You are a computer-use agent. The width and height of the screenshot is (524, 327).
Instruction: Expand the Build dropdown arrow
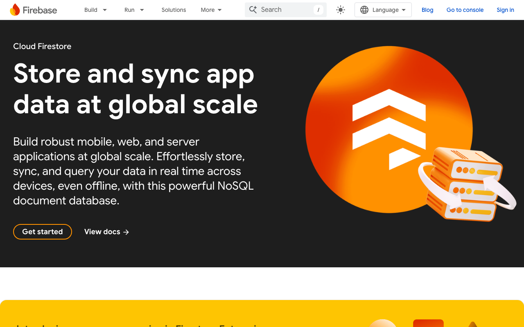(105, 10)
